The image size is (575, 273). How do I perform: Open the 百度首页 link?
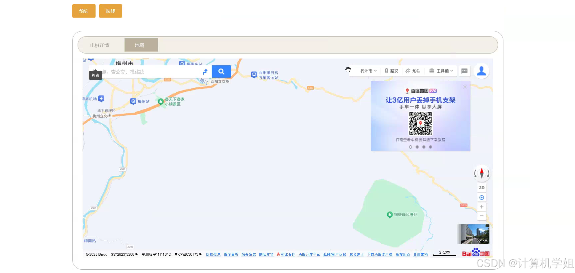231,254
